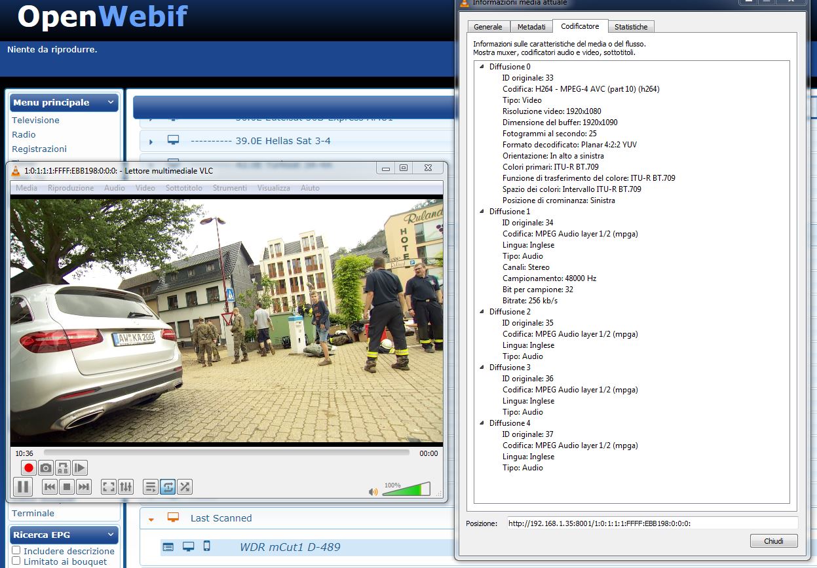Switch to the Statistiche tab

coord(631,27)
